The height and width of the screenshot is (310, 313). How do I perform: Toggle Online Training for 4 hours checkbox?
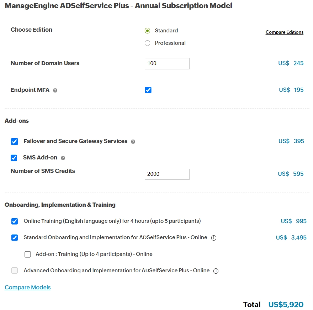[x=15, y=221]
